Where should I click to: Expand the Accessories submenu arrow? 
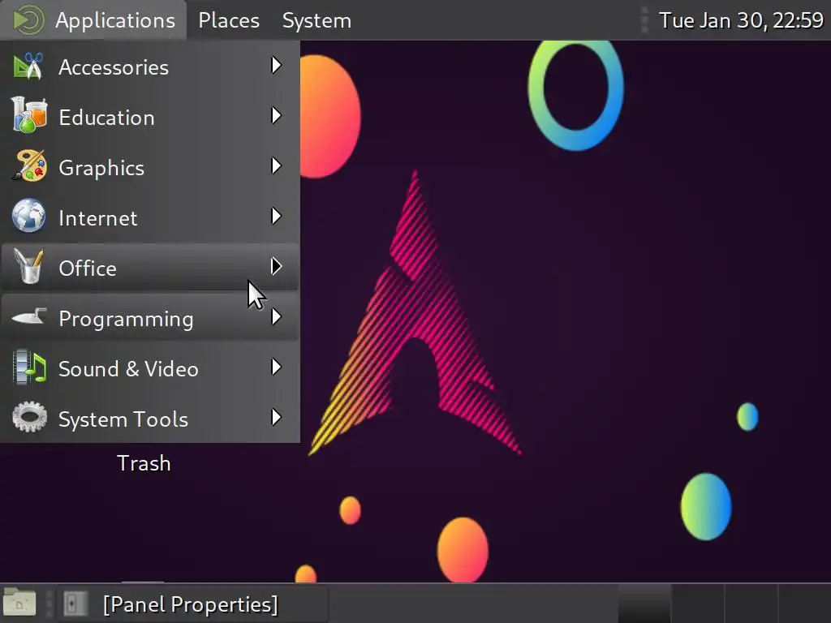pos(276,66)
